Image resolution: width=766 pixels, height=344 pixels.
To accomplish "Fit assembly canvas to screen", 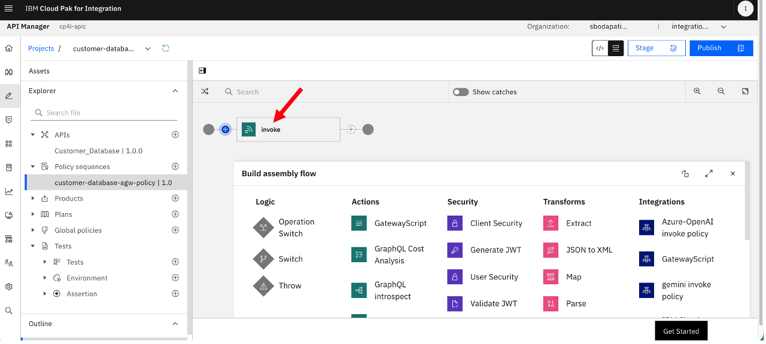I will pos(745,91).
